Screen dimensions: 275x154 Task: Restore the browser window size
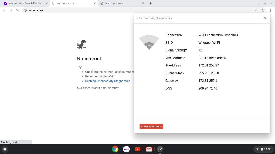(265, 3)
